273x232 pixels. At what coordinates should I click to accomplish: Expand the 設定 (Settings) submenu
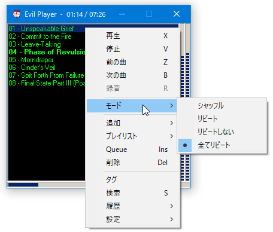tap(133, 219)
